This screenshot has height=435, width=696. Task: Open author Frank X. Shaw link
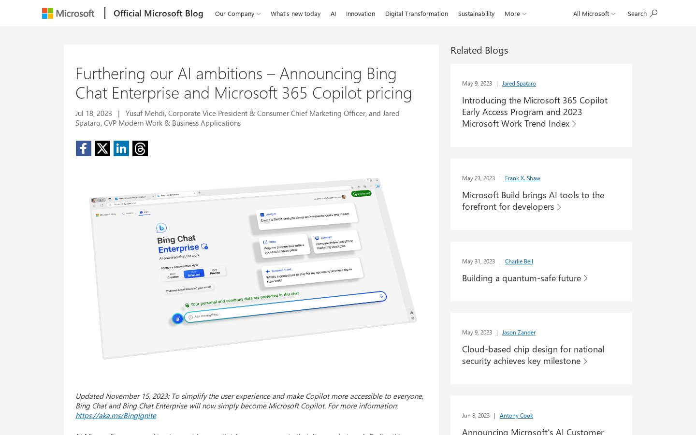coord(522,178)
